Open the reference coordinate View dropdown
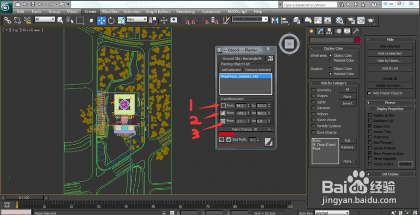Image resolution: width=420 pixels, height=215 pixels. tap(137, 20)
